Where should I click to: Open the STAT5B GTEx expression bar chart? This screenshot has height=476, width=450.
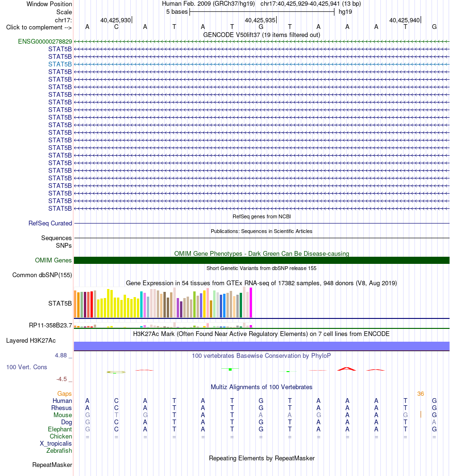(163, 303)
